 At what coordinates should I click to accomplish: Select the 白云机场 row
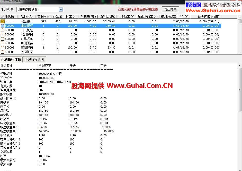111,30
